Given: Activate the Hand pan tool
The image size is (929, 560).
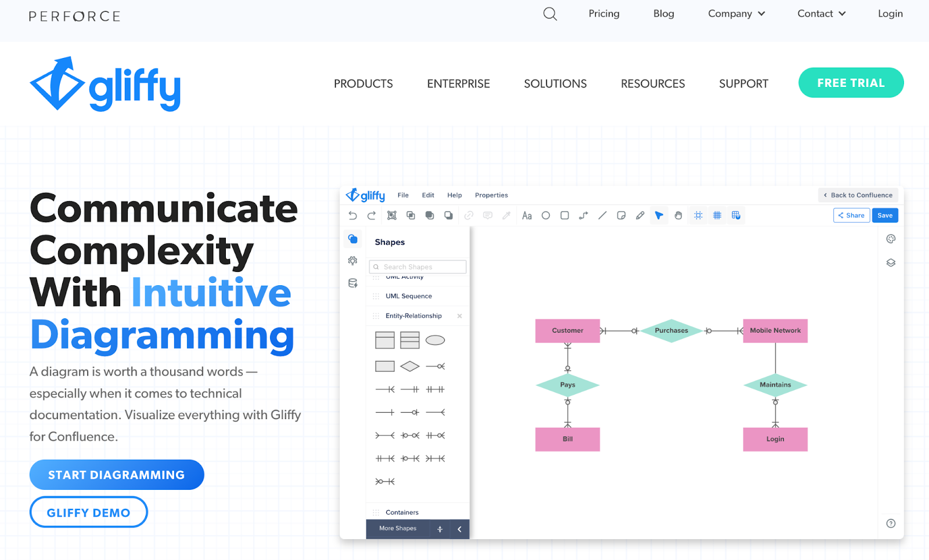Looking at the screenshot, I should pos(678,216).
